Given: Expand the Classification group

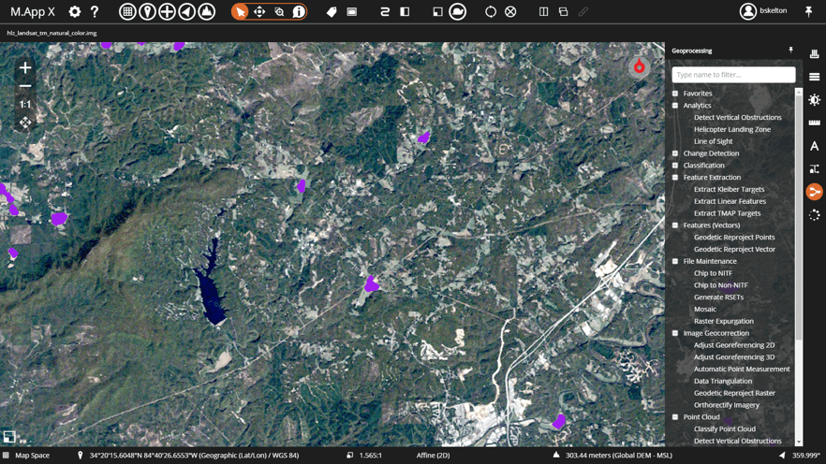Looking at the screenshot, I should click(675, 166).
